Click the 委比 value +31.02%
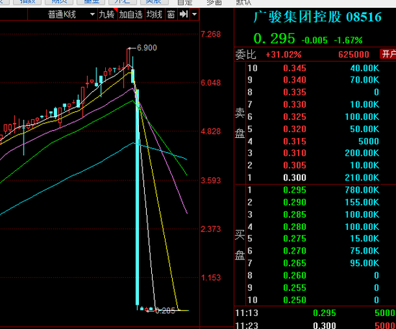 coord(284,55)
